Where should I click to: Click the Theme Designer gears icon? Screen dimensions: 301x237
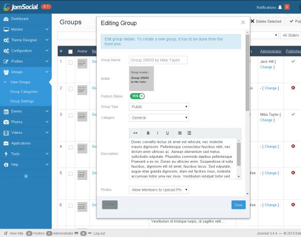(6, 40)
